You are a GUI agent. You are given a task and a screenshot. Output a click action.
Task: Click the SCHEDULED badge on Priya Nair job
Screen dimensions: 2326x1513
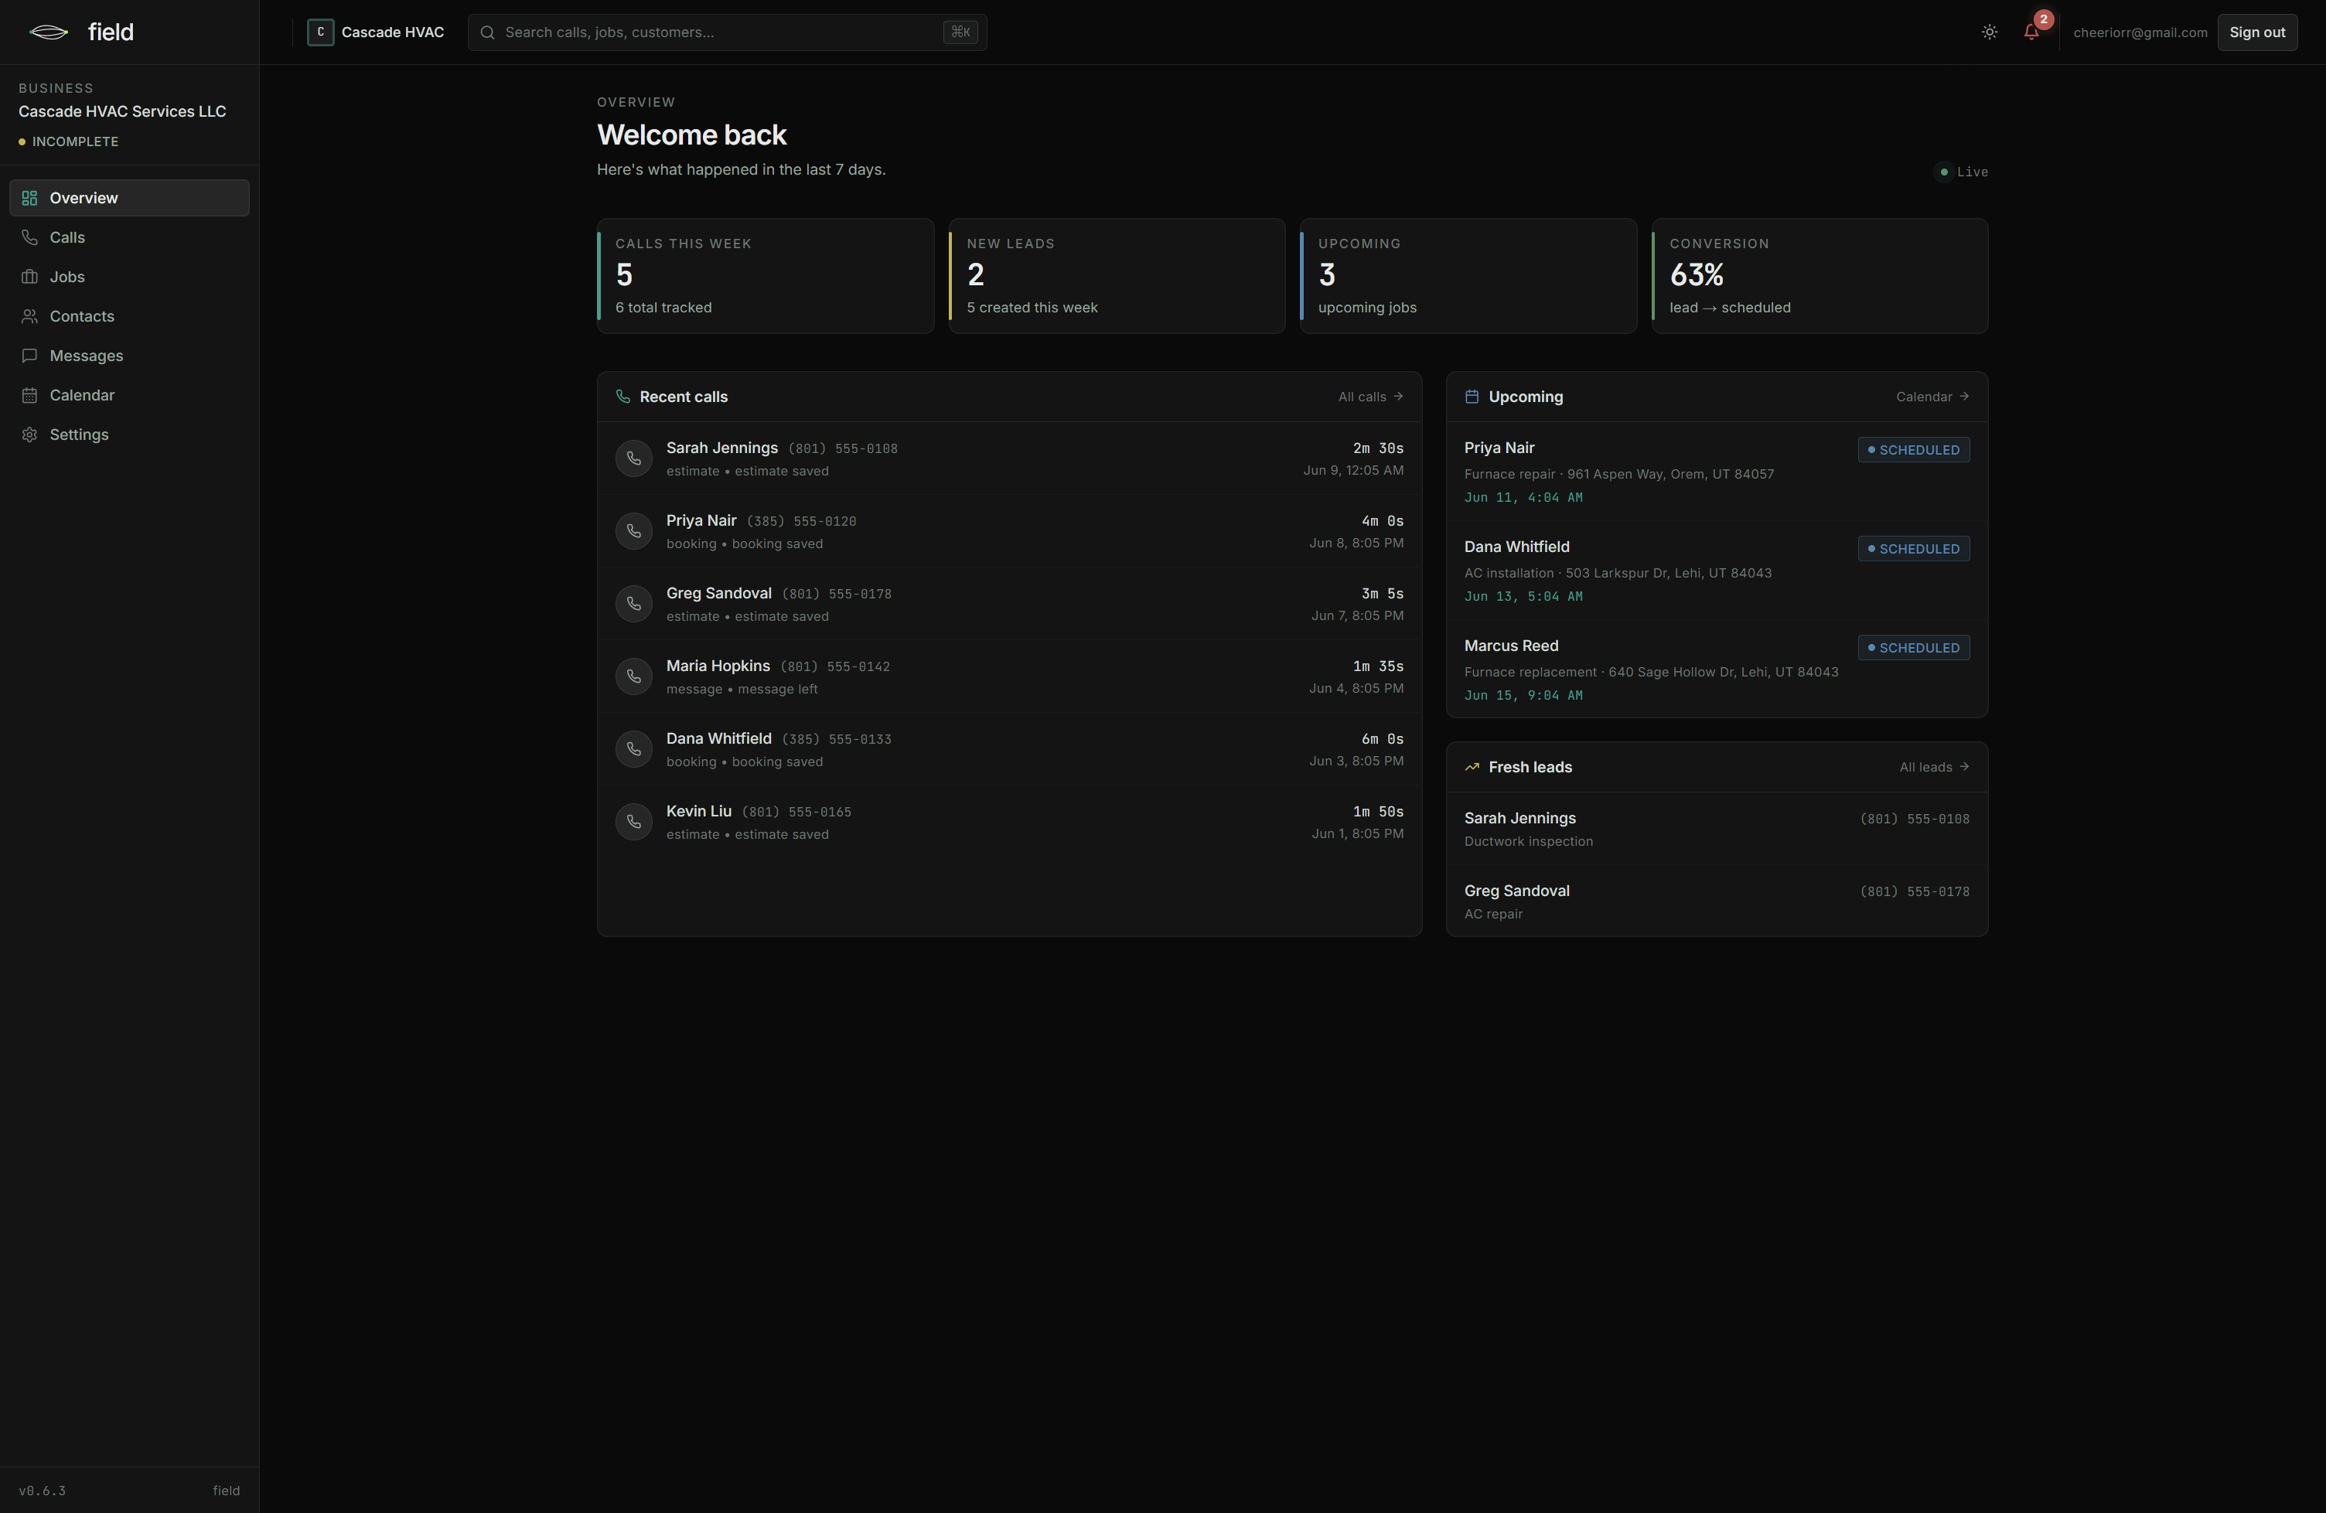[1912, 450]
